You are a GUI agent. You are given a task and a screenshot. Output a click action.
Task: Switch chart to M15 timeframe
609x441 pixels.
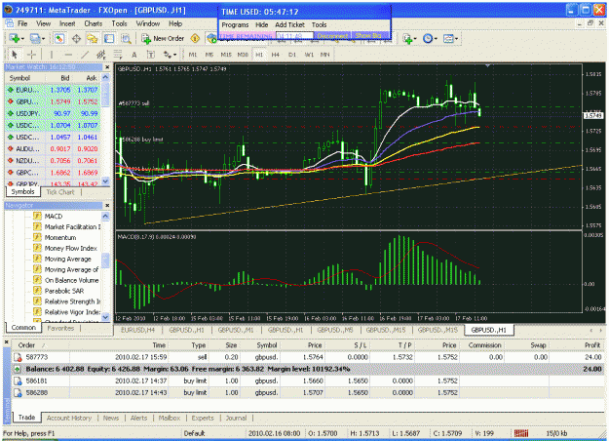[x=226, y=55]
